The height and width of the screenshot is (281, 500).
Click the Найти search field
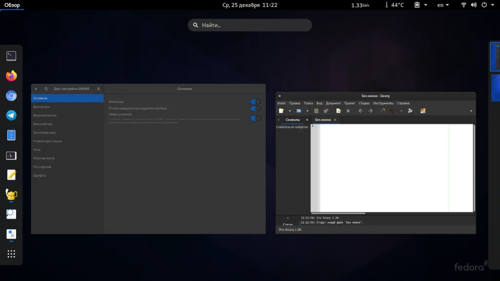[250, 25]
